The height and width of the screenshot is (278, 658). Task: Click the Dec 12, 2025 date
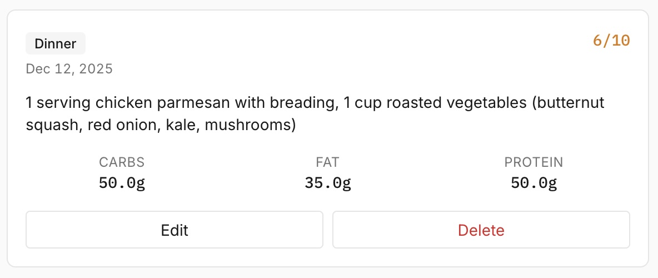(69, 69)
